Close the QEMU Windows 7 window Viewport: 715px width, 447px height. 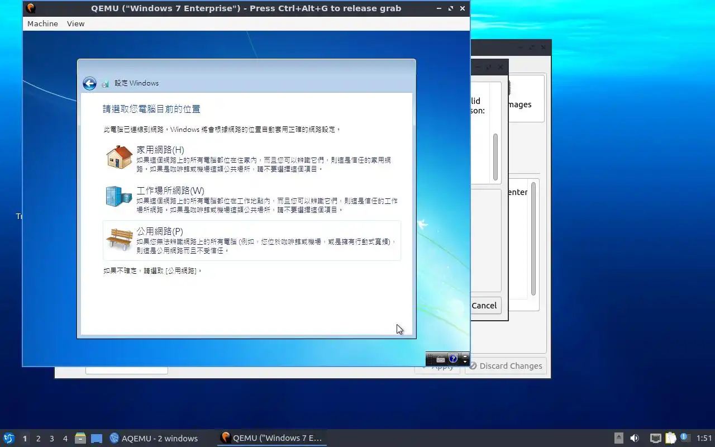coord(463,9)
